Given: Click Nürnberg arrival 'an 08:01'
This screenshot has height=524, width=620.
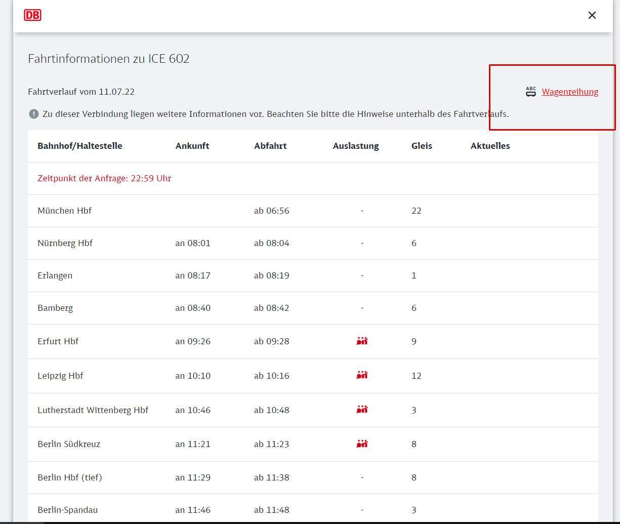Looking at the screenshot, I should pos(193,243).
